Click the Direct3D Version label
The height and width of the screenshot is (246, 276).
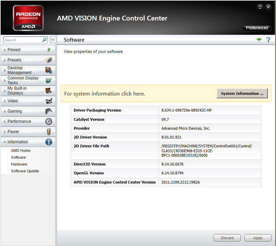click(90, 164)
